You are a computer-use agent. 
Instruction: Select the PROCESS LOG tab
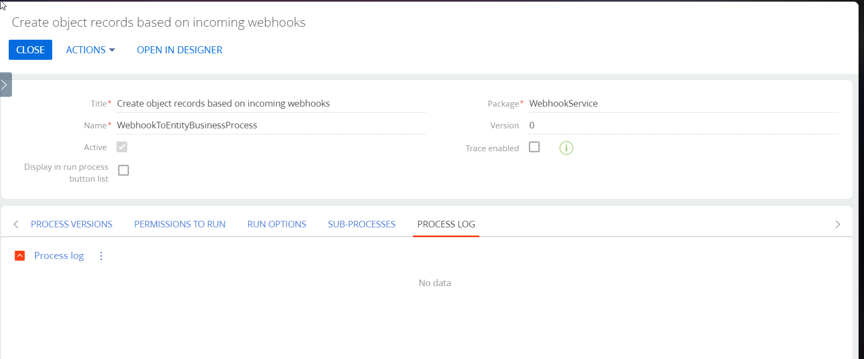click(x=446, y=224)
